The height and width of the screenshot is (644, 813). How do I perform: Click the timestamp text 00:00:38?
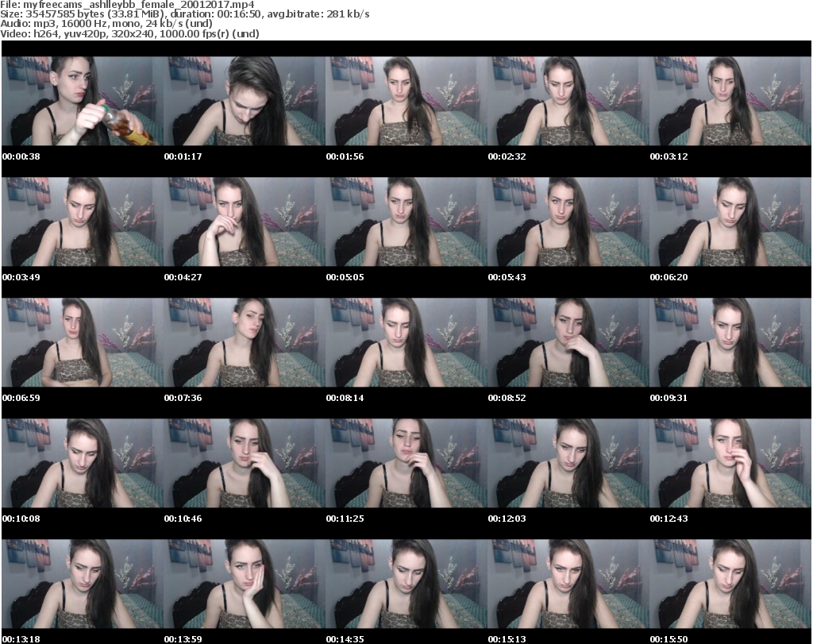pos(21,156)
